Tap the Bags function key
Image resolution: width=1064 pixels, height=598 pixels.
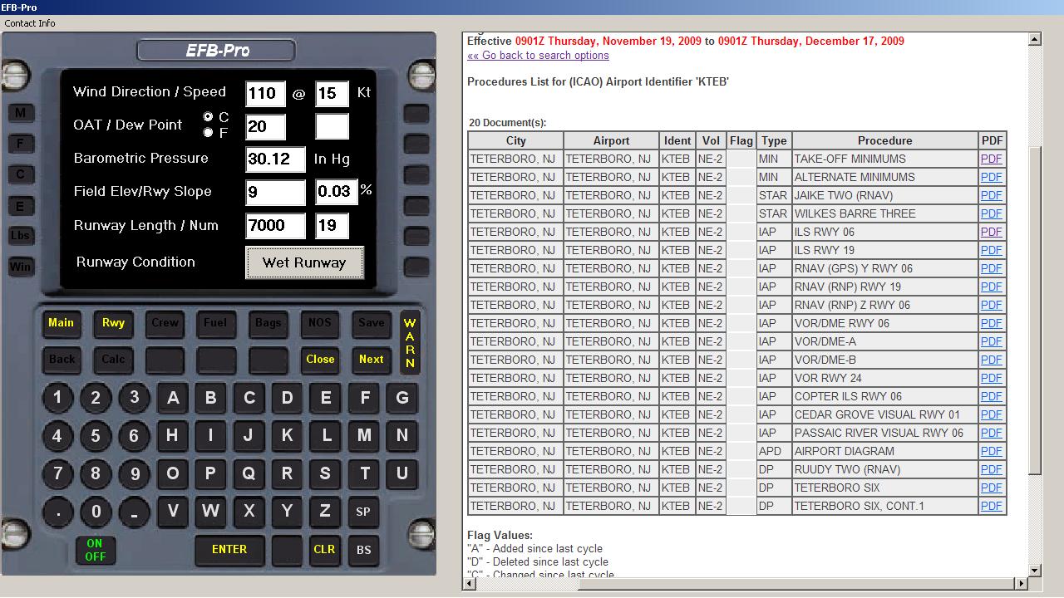268,323
